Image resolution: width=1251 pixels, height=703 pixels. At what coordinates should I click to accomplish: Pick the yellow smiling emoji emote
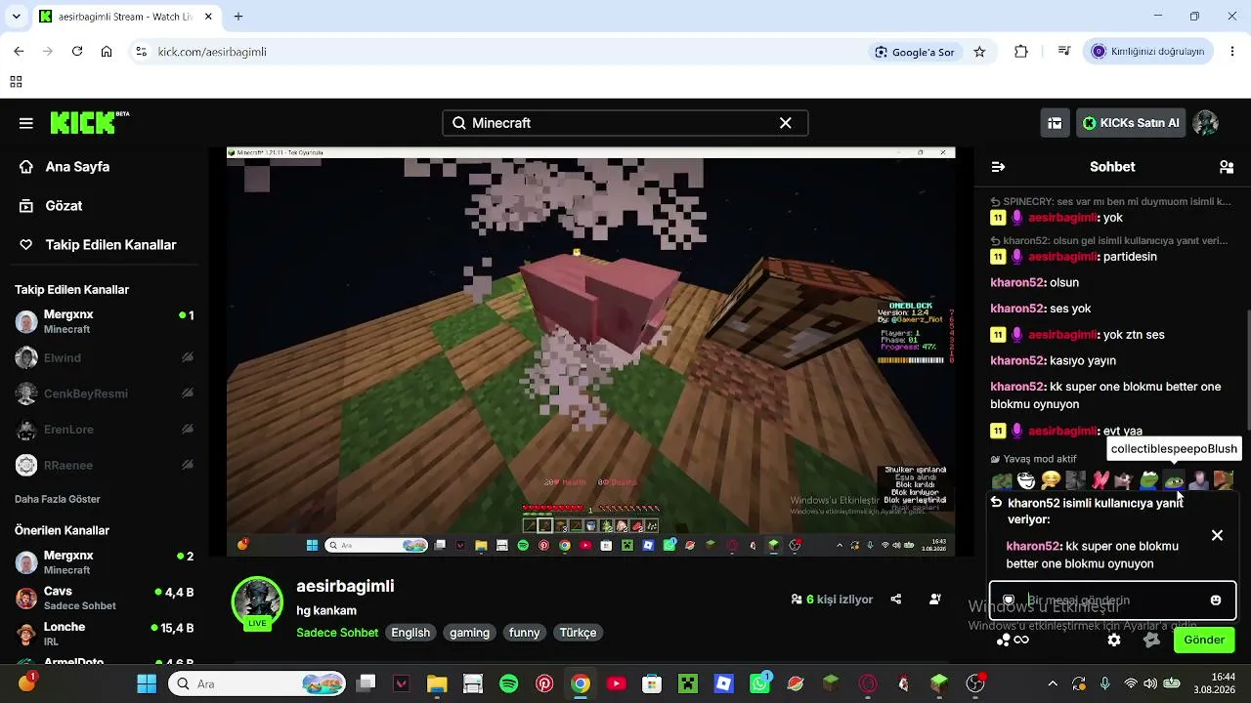[1051, 480]
